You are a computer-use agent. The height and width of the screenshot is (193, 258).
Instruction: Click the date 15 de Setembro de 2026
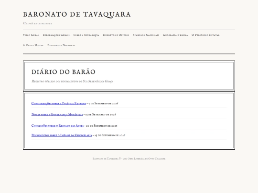click(100, 114)
